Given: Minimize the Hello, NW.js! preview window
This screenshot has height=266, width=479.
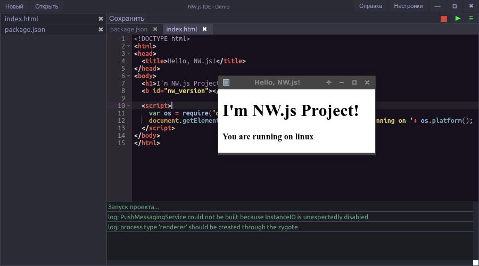Looking at the screenshot, I should click(342, 82).
